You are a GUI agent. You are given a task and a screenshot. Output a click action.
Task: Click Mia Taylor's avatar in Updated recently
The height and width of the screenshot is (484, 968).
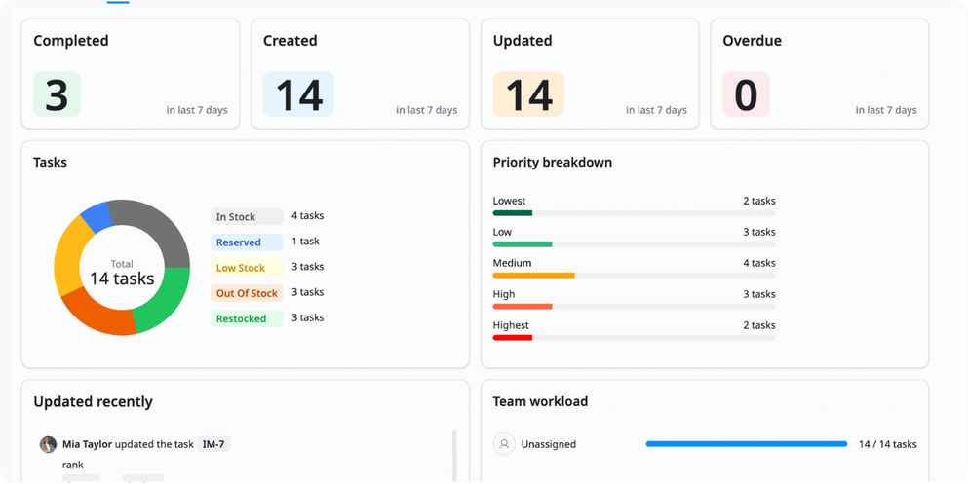tap(48, 444)
